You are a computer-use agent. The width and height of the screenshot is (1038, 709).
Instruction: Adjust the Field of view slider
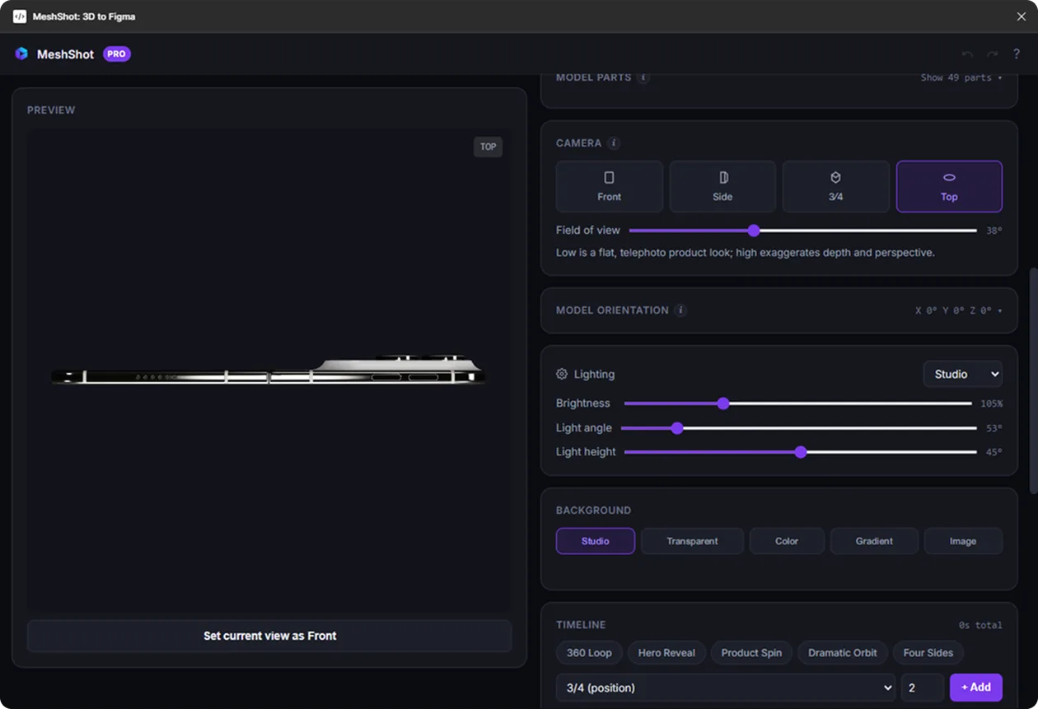pos(803,231)
